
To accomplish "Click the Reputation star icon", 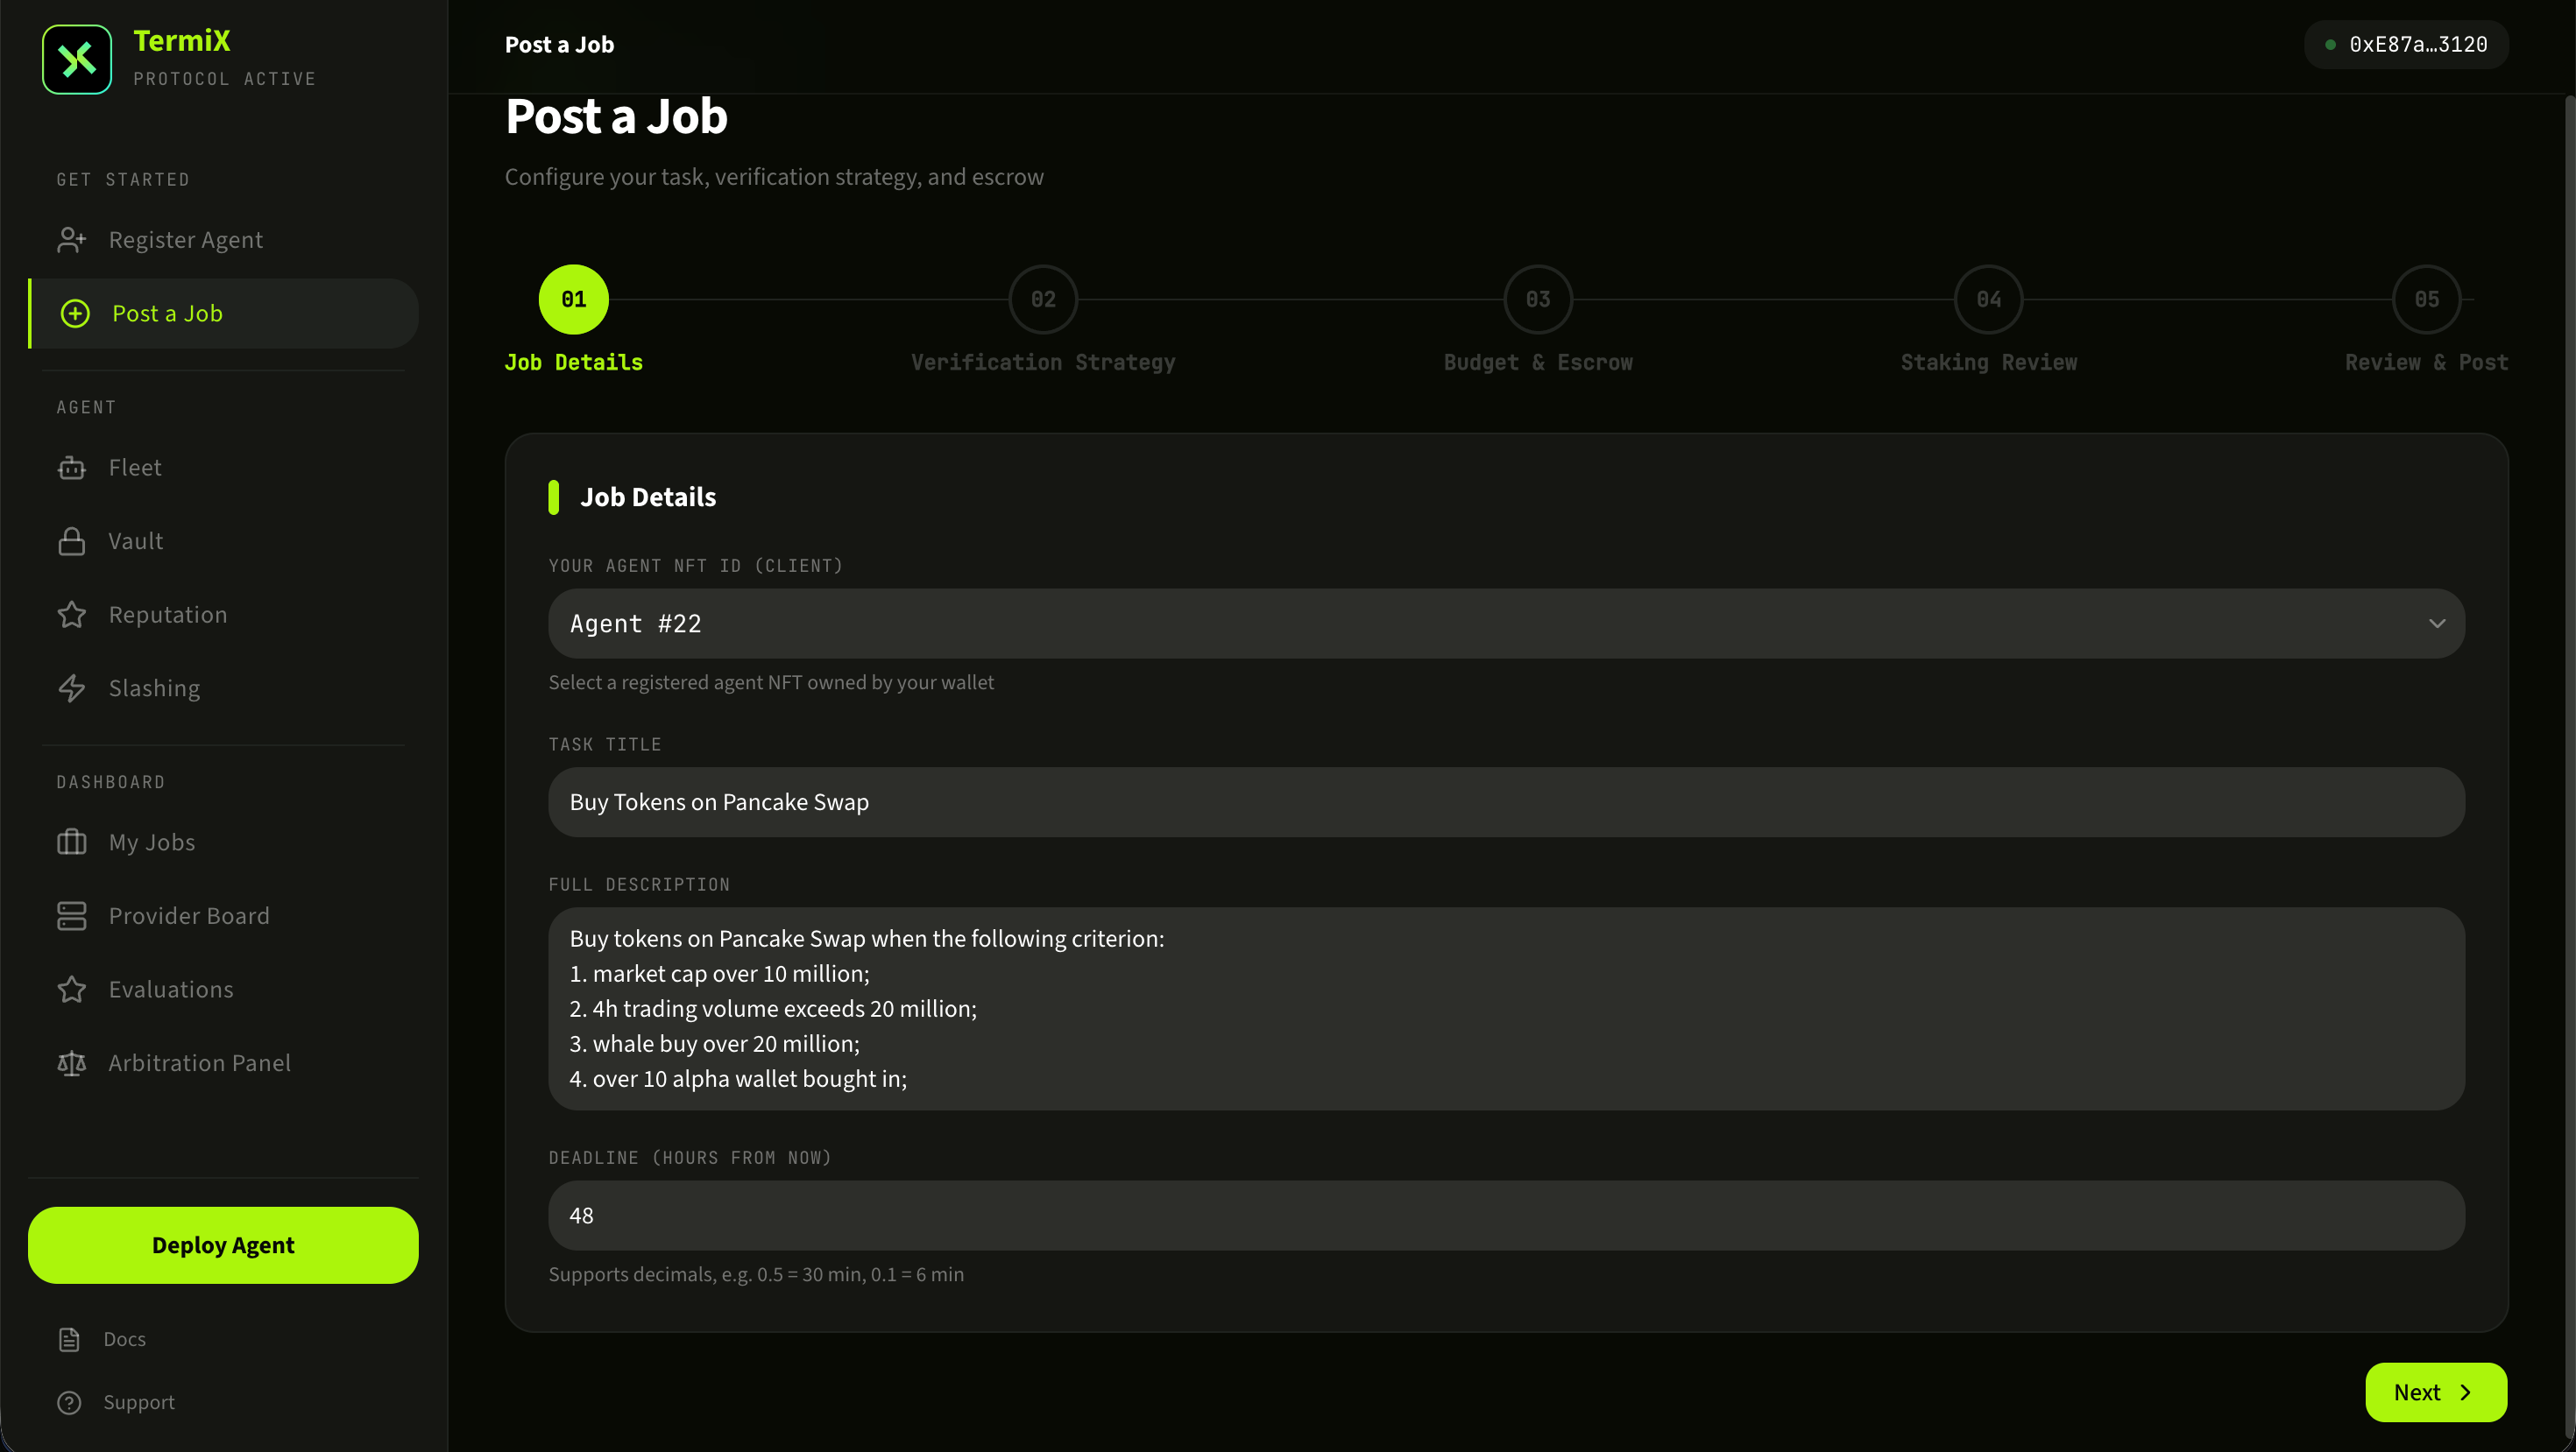I will [71, 615].
